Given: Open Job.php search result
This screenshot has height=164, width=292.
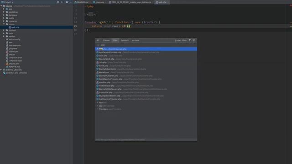Looking at the screenshot, I should click(x=146, y=62).
